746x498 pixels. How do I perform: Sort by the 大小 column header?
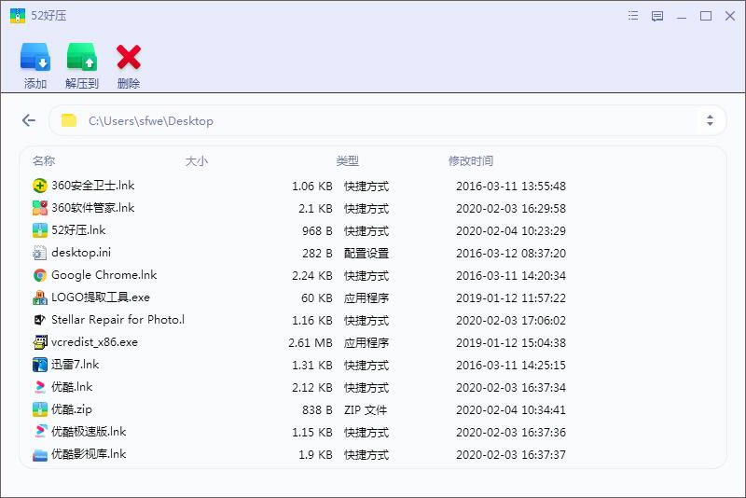pyautogui.click(x=196, y=160)
